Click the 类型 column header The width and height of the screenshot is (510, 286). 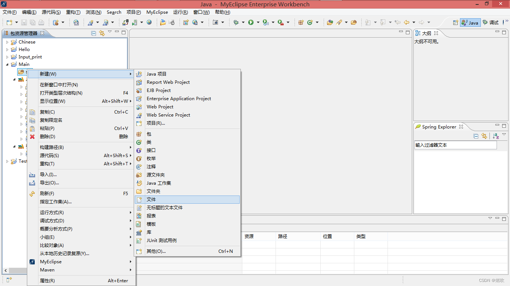coord(371,236)
